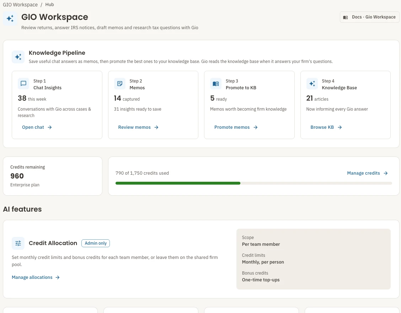Viewport: 401px width, 313px height.
Task: Click the '38 this week' count
Action: (32, 98)
